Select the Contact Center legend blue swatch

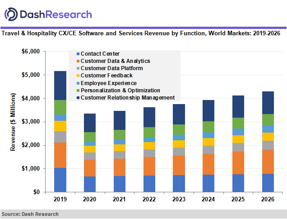[x=78, y=54]
